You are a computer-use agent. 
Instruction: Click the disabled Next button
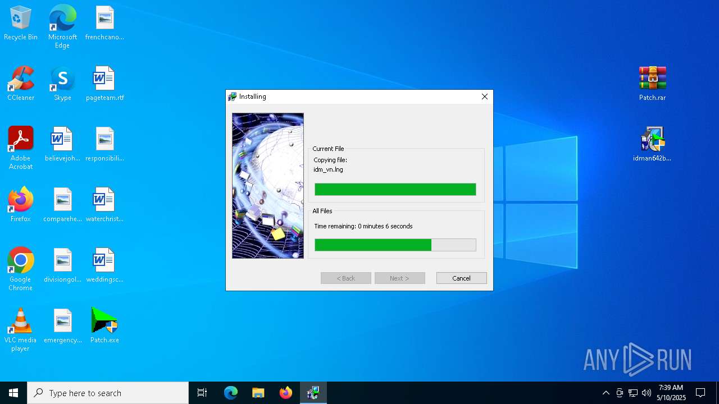(400, 278)
